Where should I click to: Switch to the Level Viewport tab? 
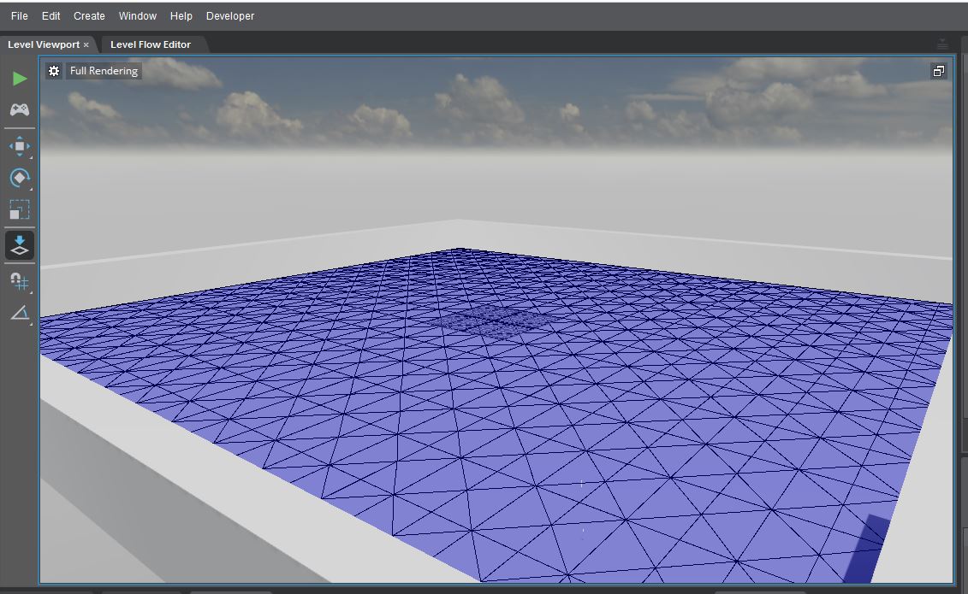(x=43, y=44)
